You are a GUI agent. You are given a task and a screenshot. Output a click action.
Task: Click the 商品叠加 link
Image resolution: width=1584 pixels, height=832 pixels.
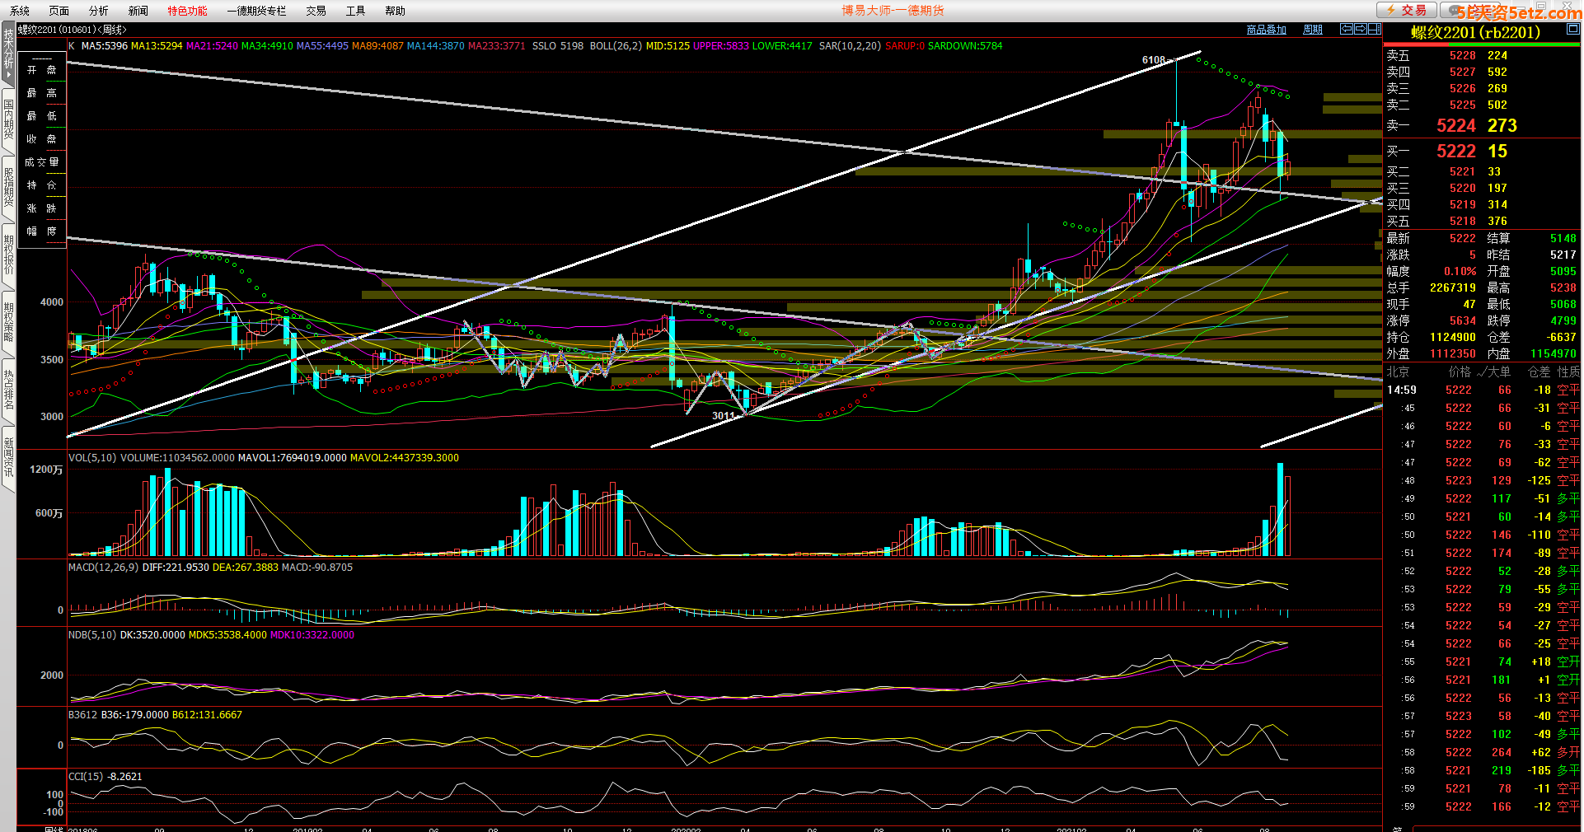point(1266,30)
